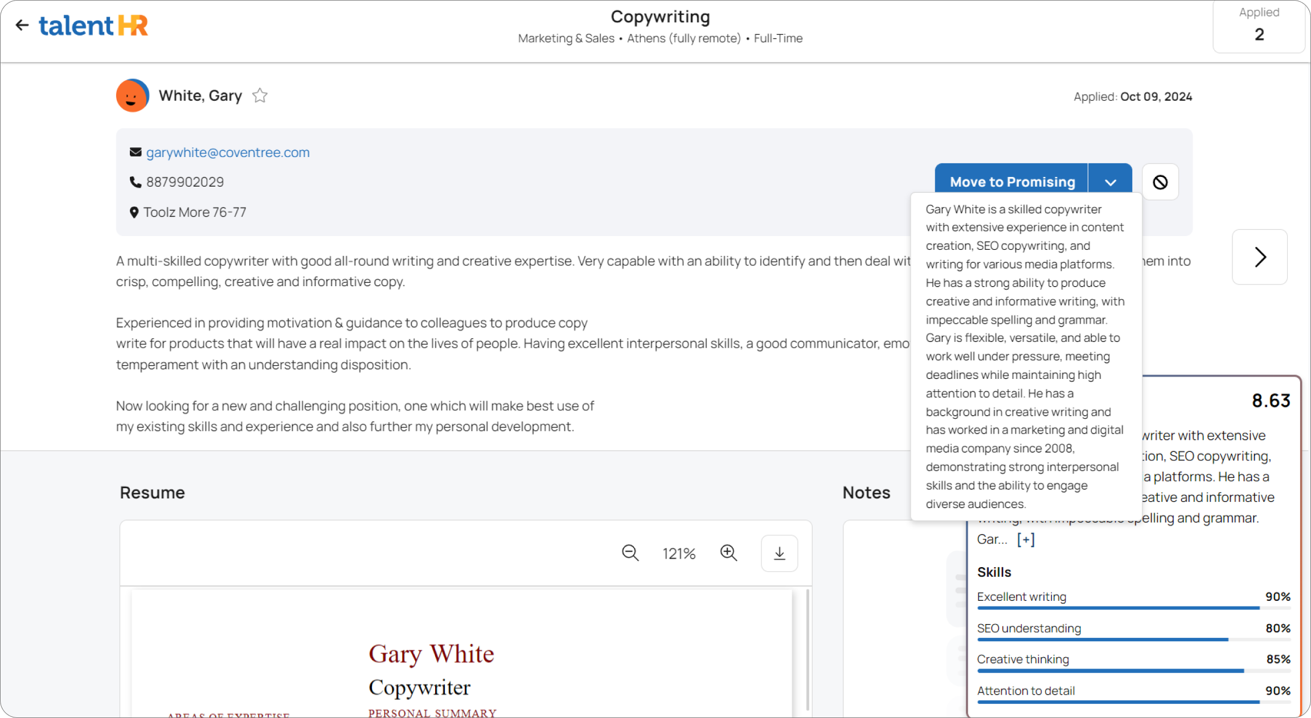This screenshot has height=718, width=1311.
Task: Click the 121% zoom level indicator
Action: 679,554
